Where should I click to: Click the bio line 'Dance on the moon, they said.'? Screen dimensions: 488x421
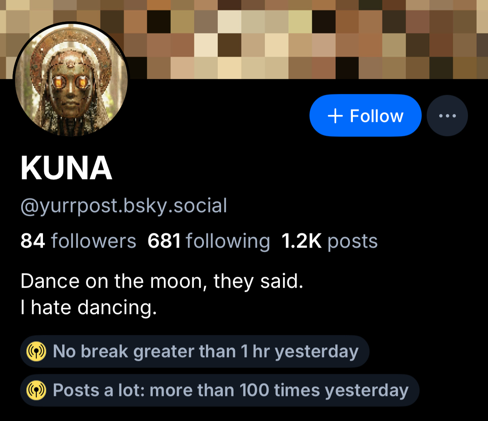pos(161,281)
